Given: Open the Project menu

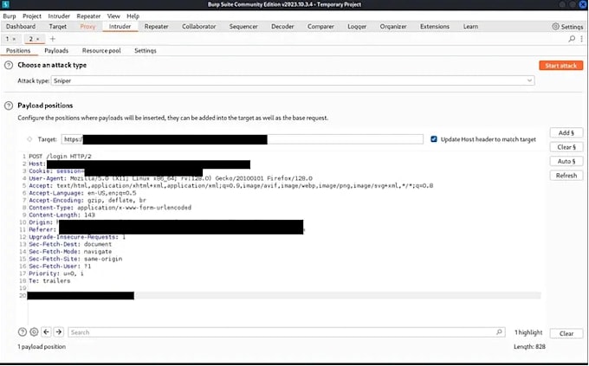Looking at the screenshot, I should click(31, 16).
